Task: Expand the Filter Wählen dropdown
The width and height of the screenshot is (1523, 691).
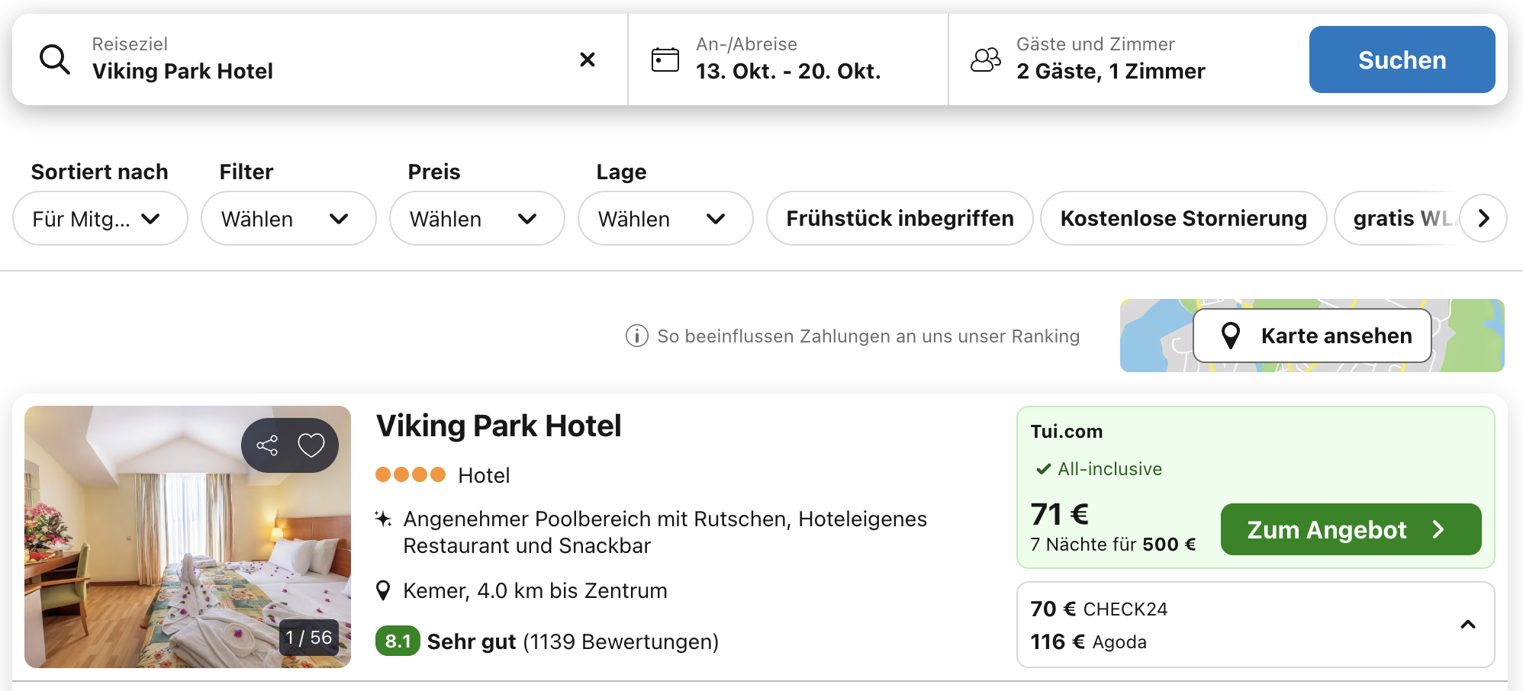Action: coord(288,219)
